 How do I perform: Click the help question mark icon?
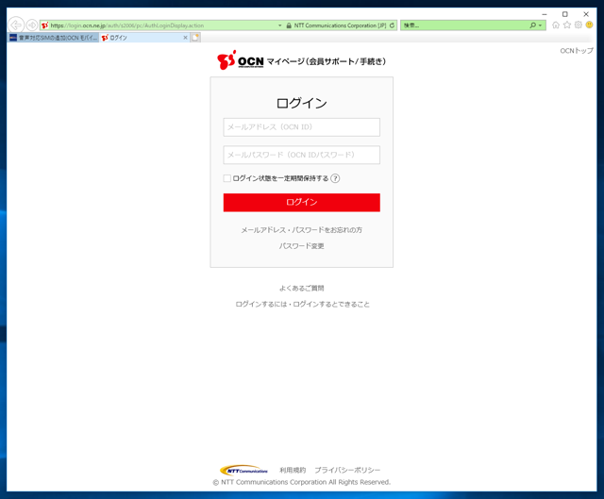click(x=336, y=178)
